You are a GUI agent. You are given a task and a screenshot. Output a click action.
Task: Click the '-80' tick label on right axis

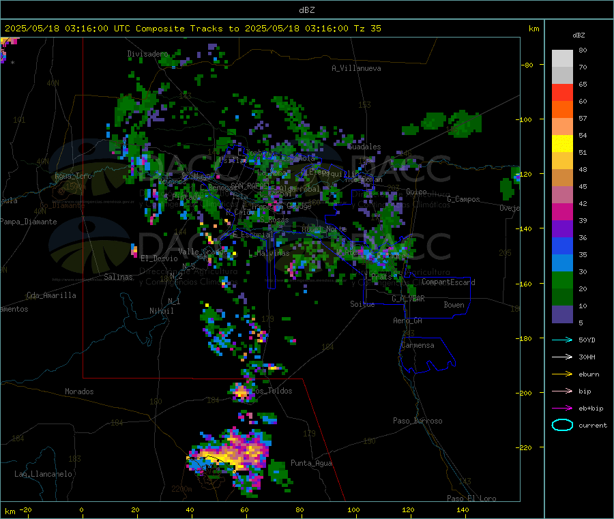(527, 65)
